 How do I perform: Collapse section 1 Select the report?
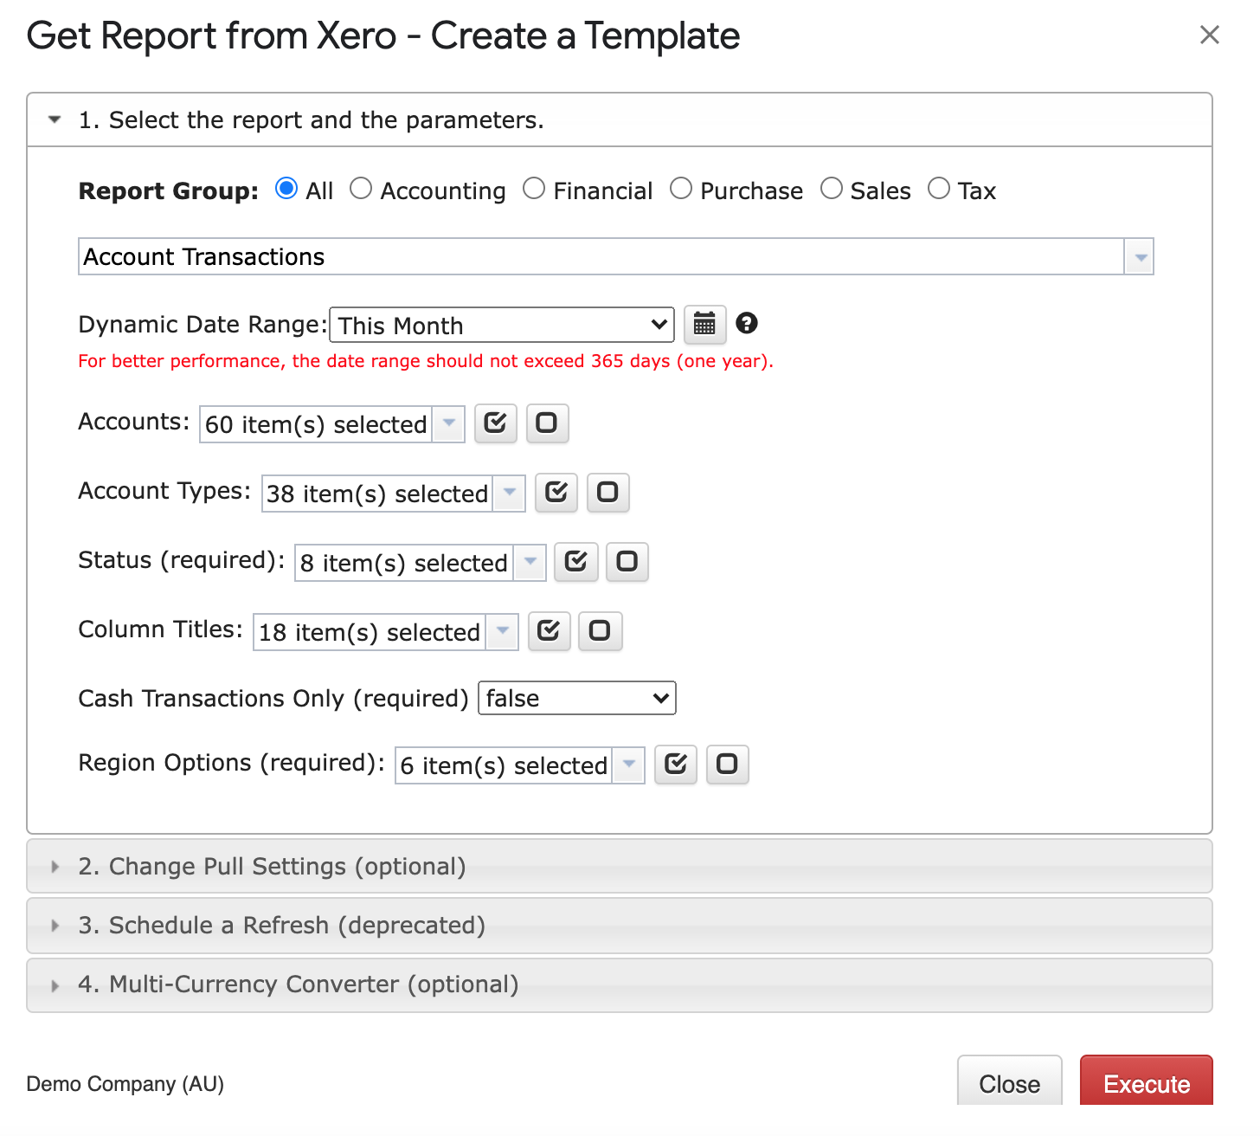tap(620, 119)
